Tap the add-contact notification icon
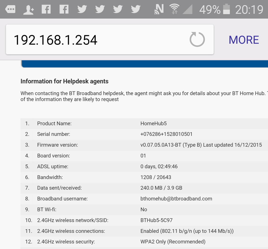Image resolution: width=268 pixels, height=249 pixels. (28, 9)
